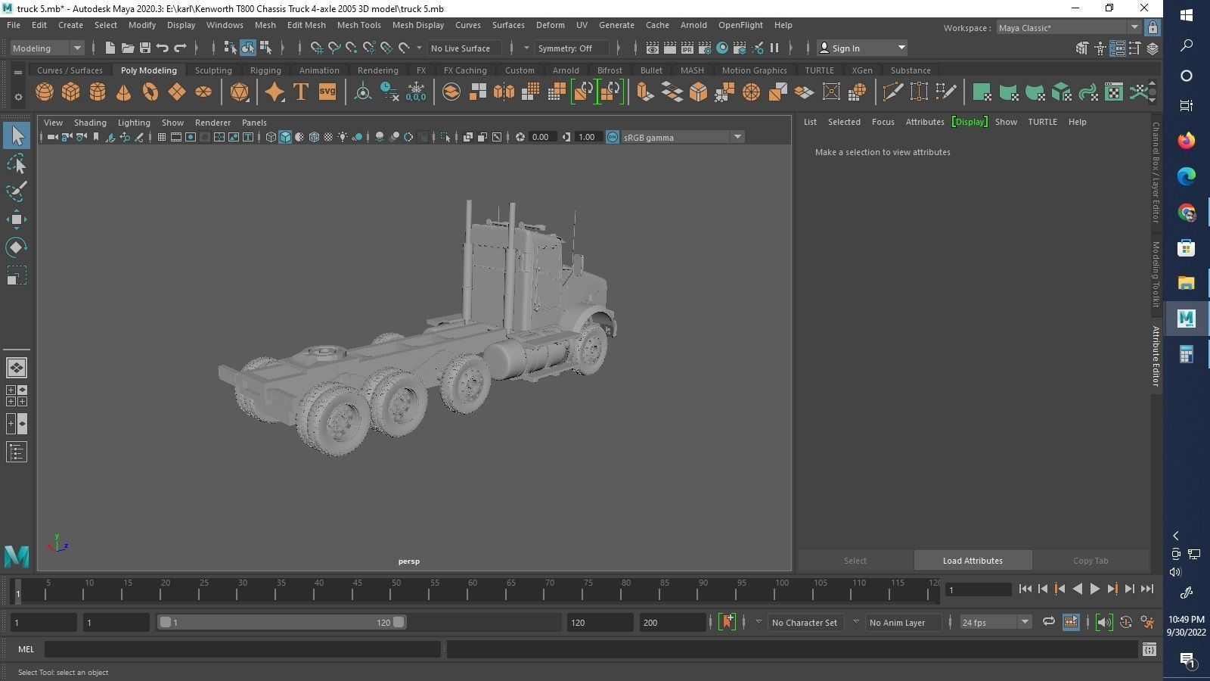Toggle textured display in viewport toolbar
This screenshot has width=1210, height=681.
[328, 137]
